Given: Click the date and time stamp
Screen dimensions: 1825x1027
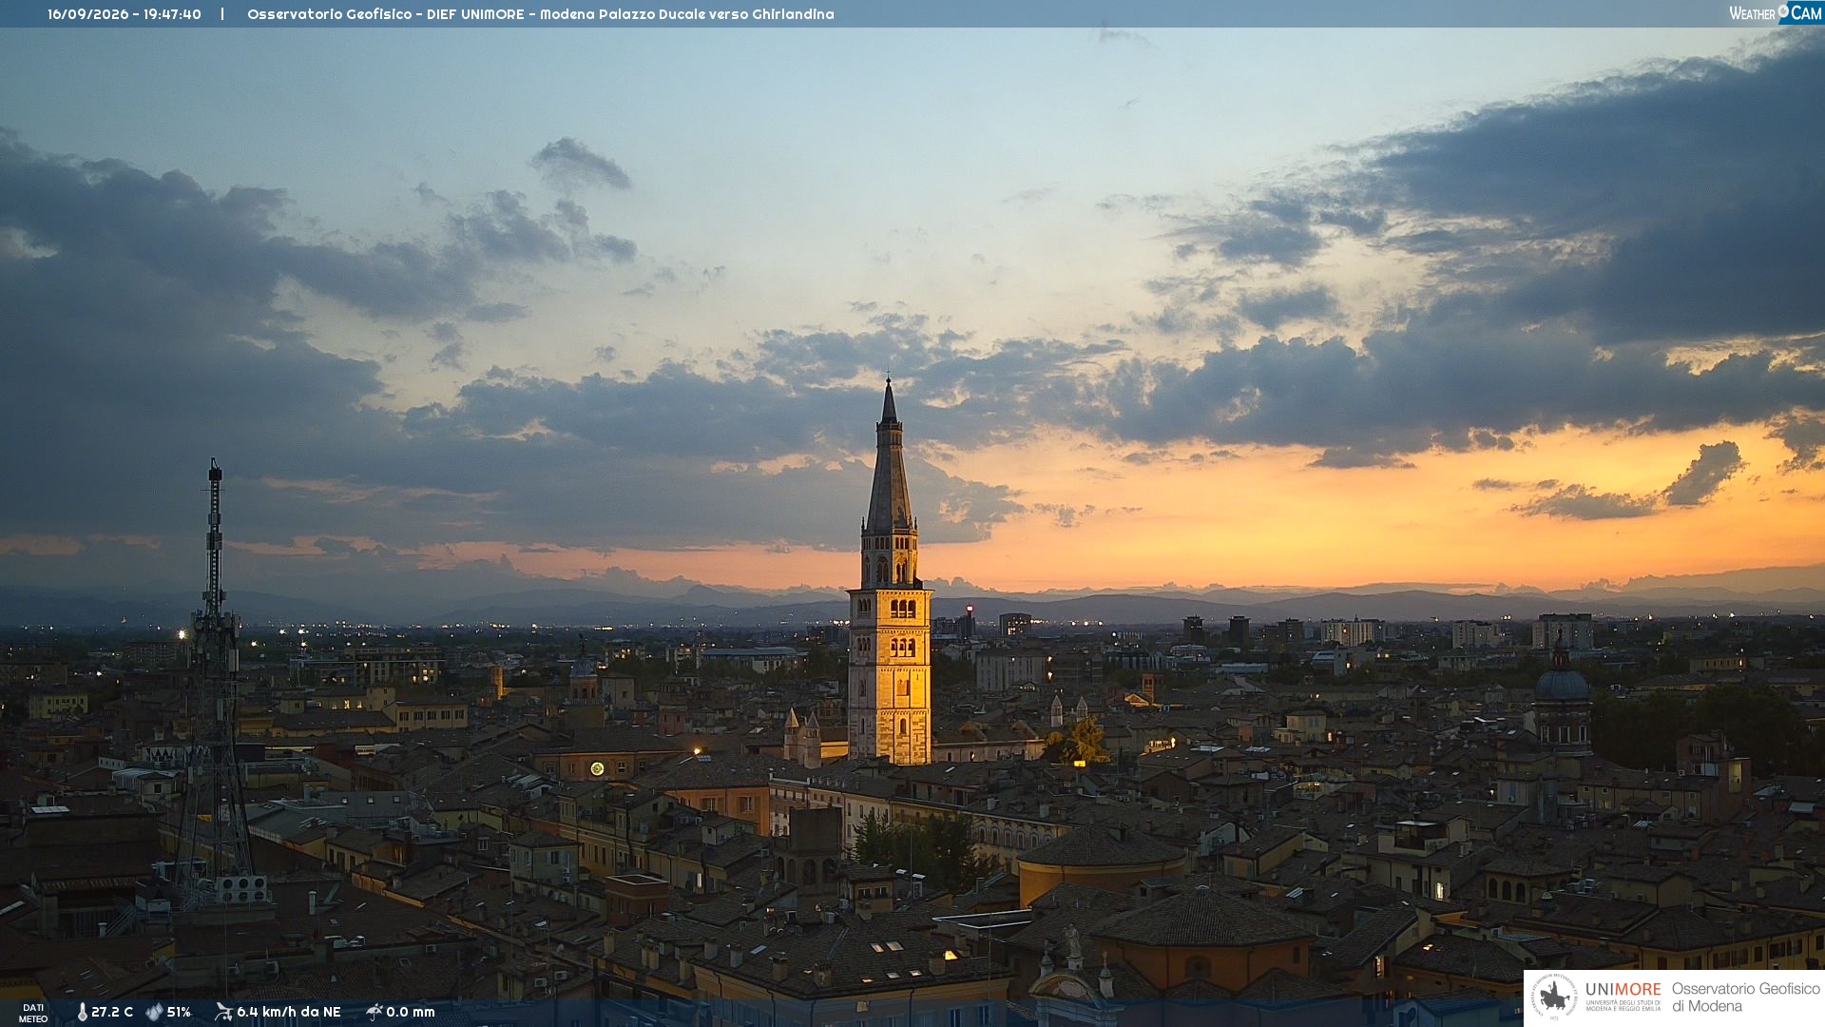Looking at the screenshot, I should click(125, 14).
